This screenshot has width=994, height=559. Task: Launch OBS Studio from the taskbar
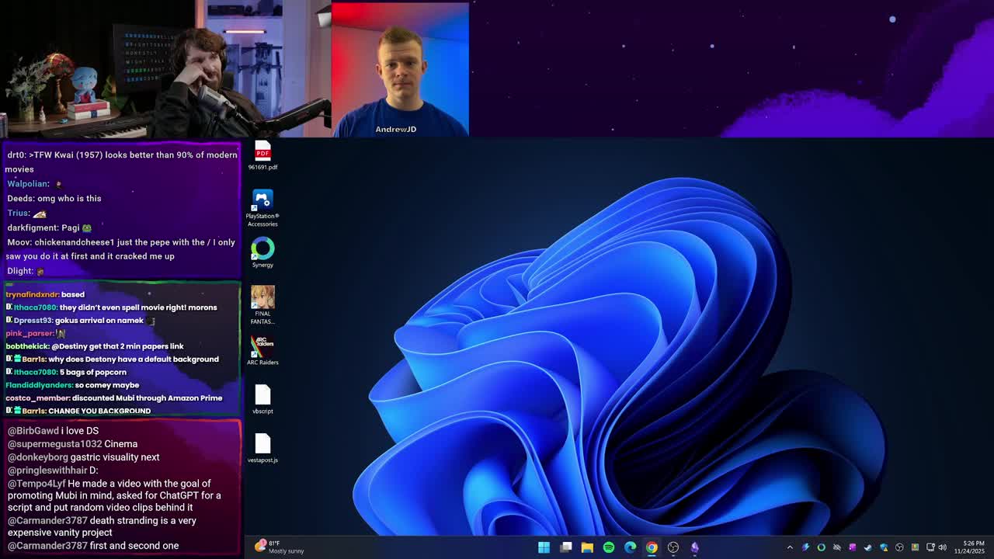pos(673,547)
